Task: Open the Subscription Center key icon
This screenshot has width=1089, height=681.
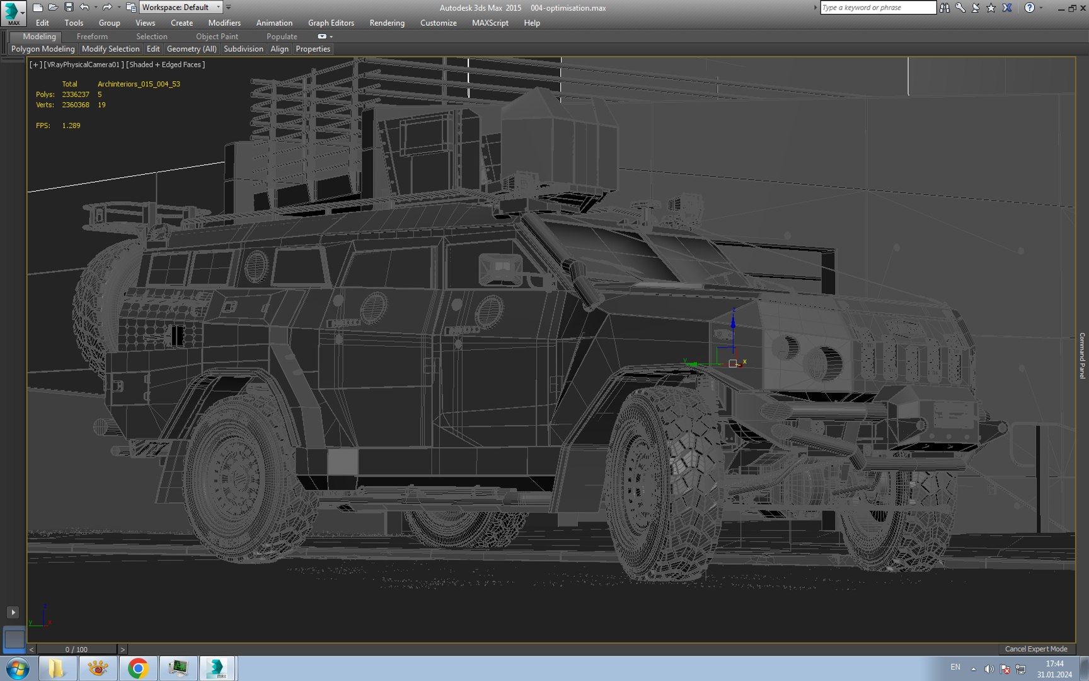Action: tap(960, 8)
